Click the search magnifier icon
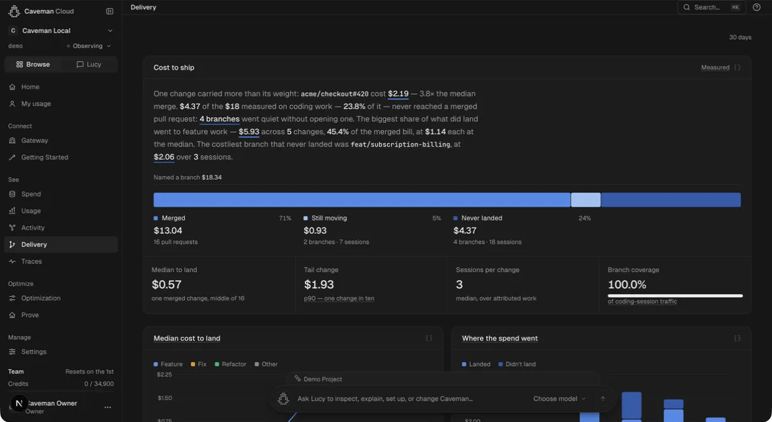 click(687, 7)
